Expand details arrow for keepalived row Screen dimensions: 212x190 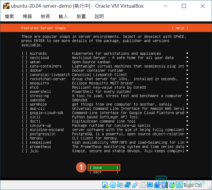pyautogui.click(x=187, y=142)
